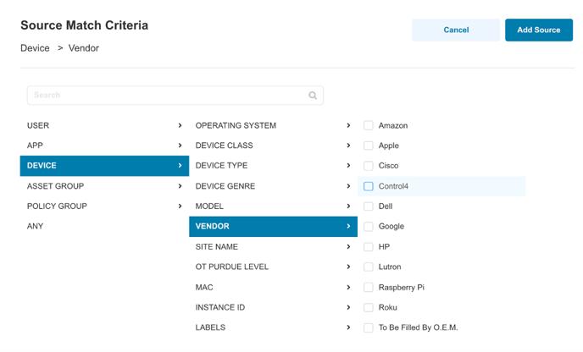Tick the Control4 checkbox
Image resolution: width=583 pixels, height=352 pixels.
coord(369,186)
